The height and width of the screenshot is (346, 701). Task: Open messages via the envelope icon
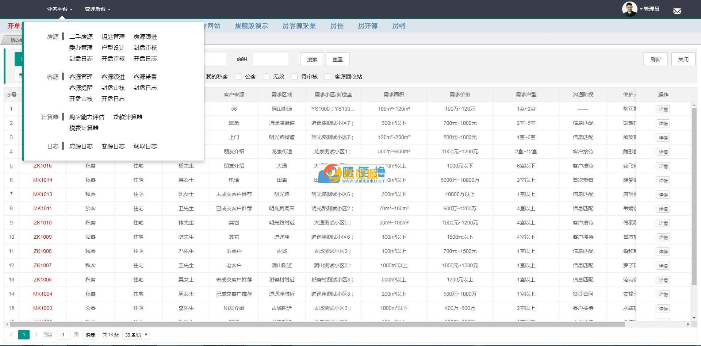click(677, 11)
